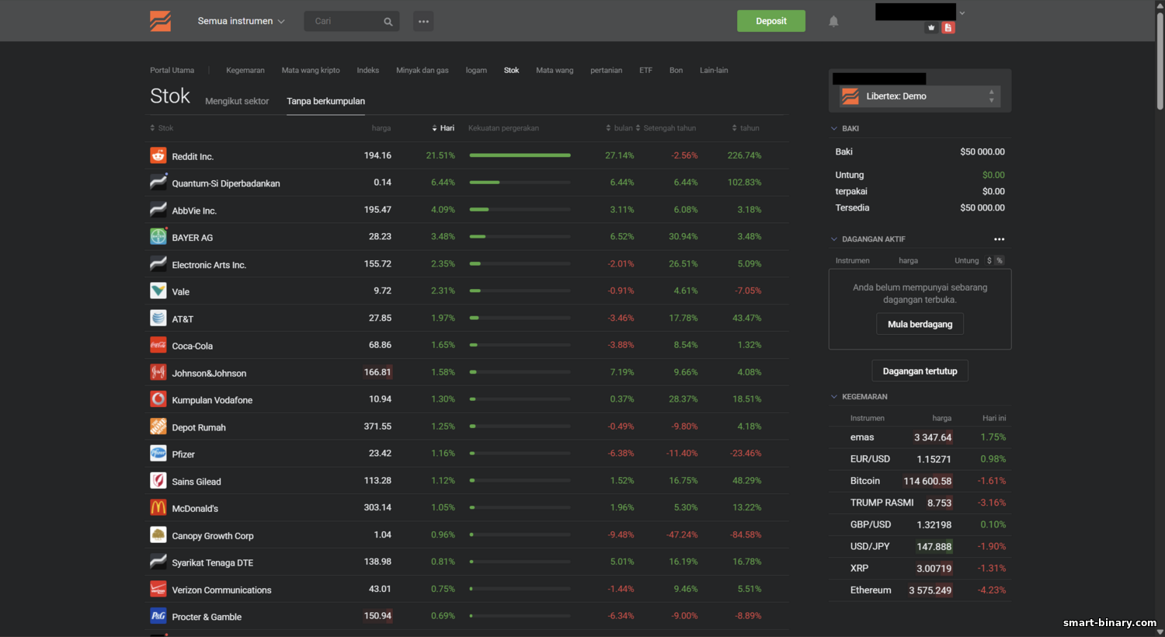
Task: Select the Tanpa berkumpulan tab
Action: tap(326, 102)
